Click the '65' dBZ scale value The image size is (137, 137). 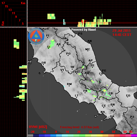click(131, 132)
